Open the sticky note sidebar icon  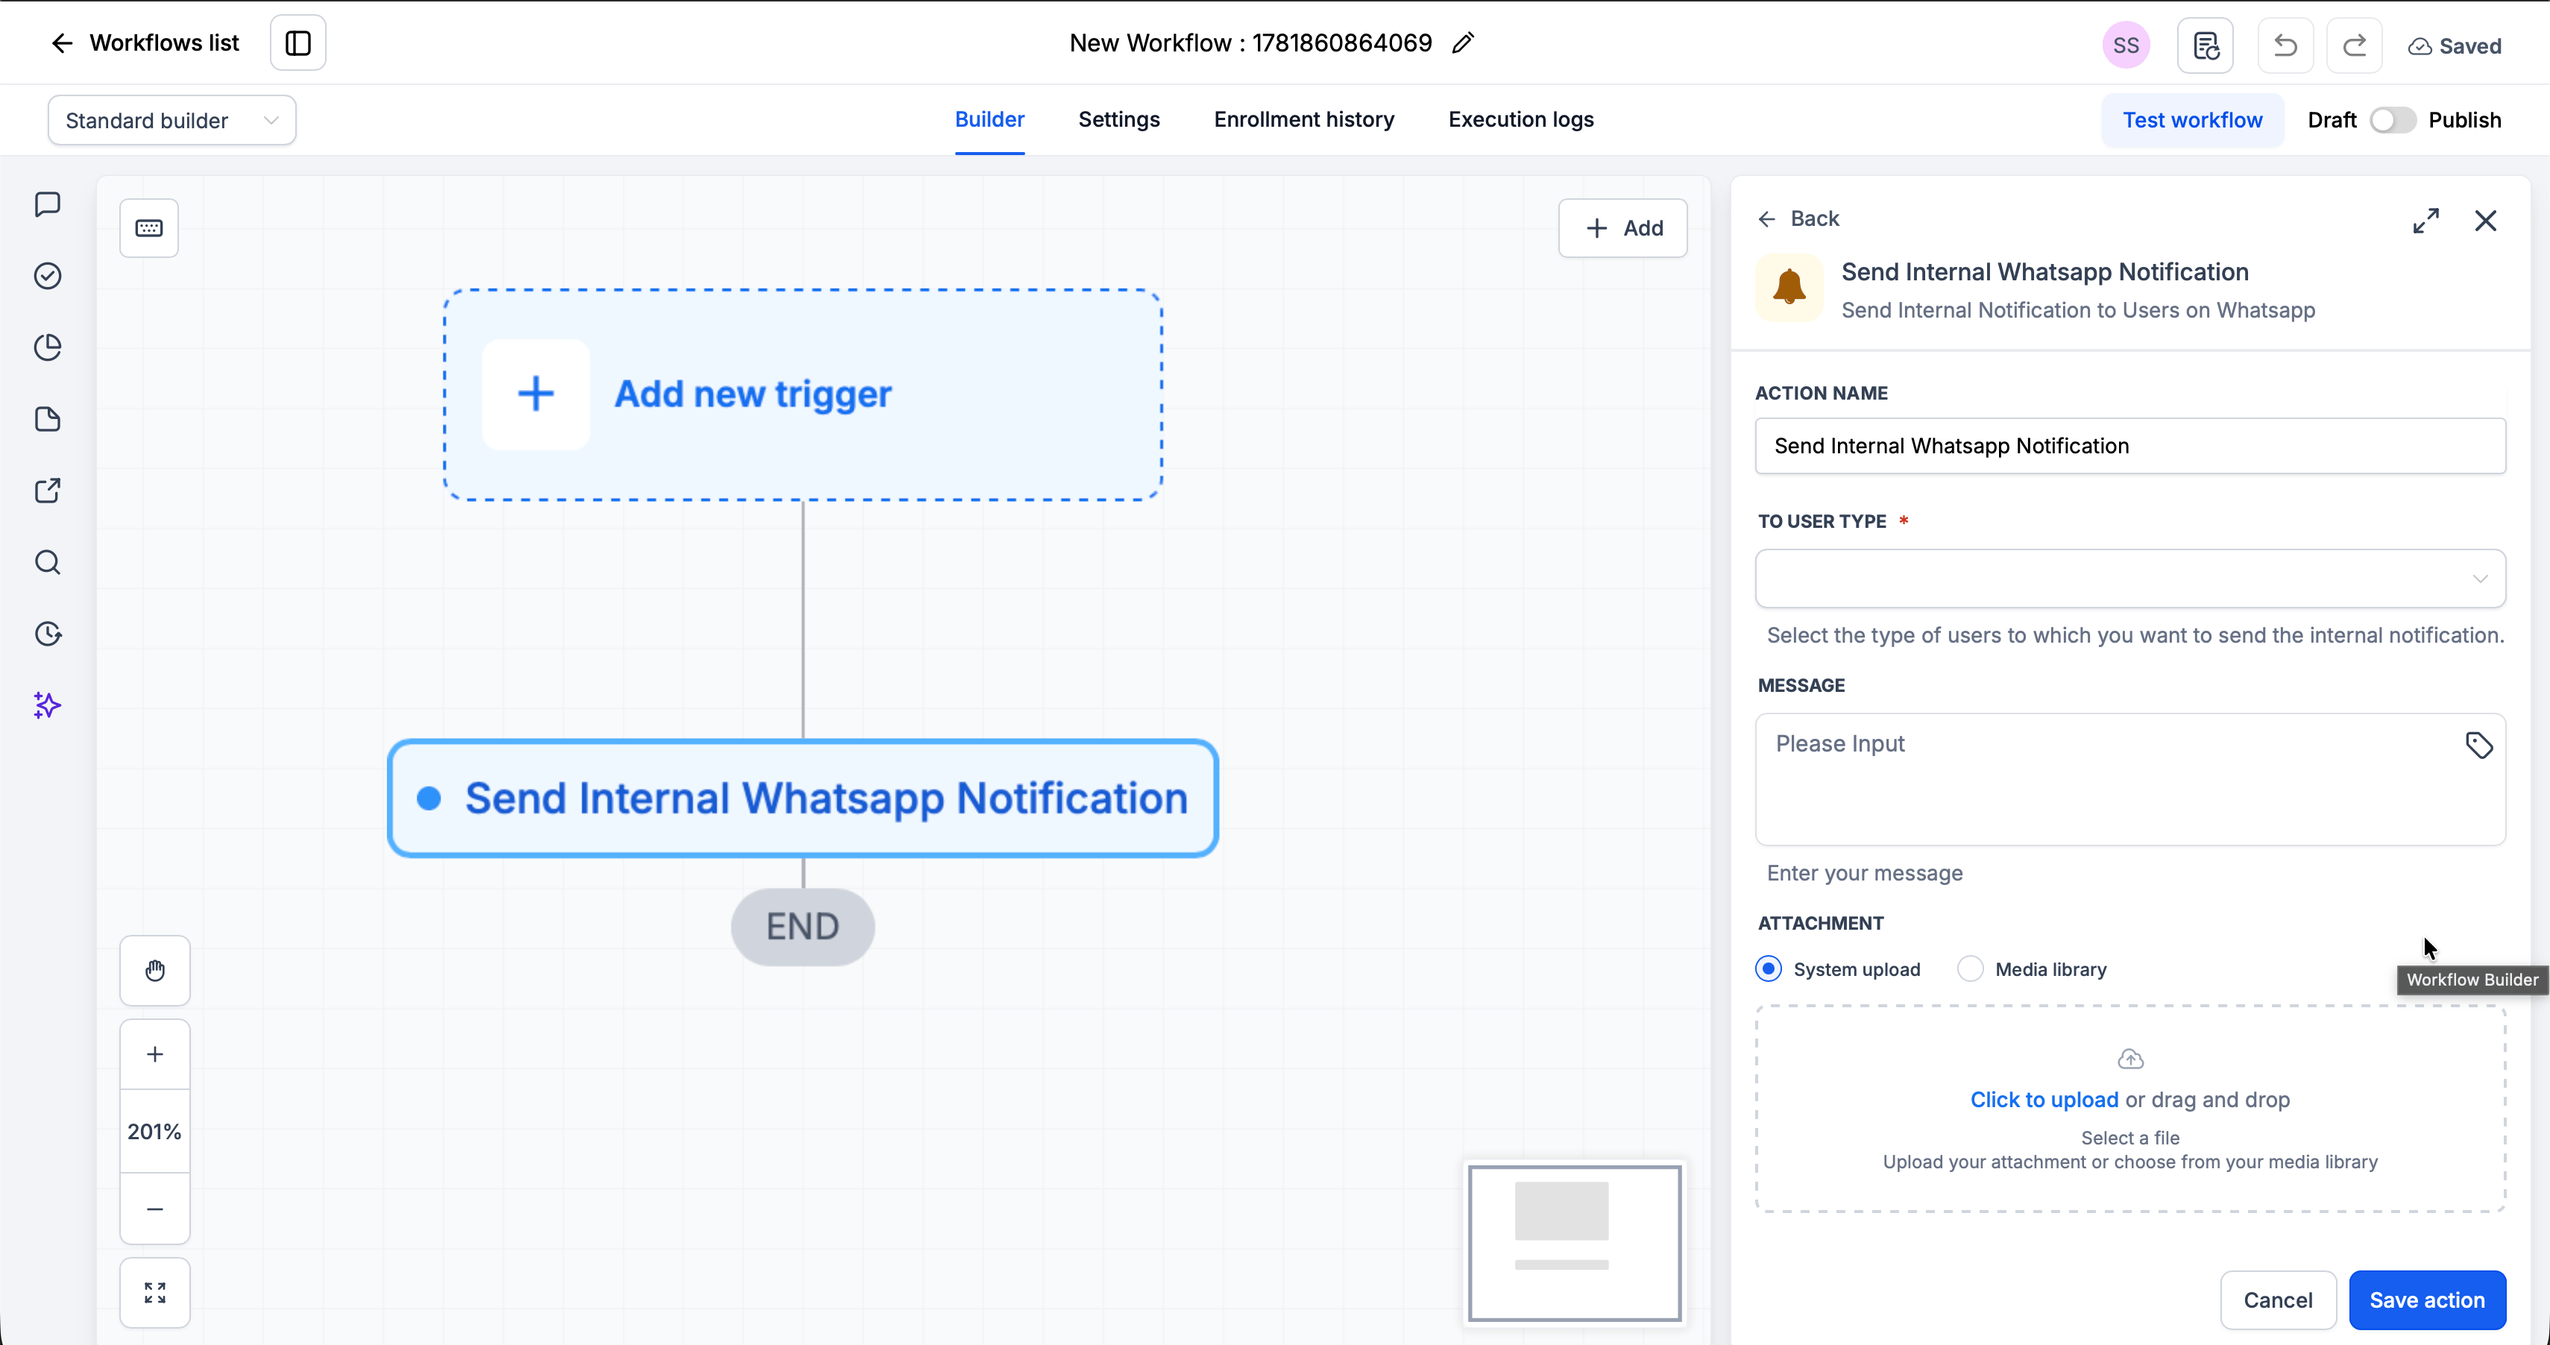tap(48, 420)
